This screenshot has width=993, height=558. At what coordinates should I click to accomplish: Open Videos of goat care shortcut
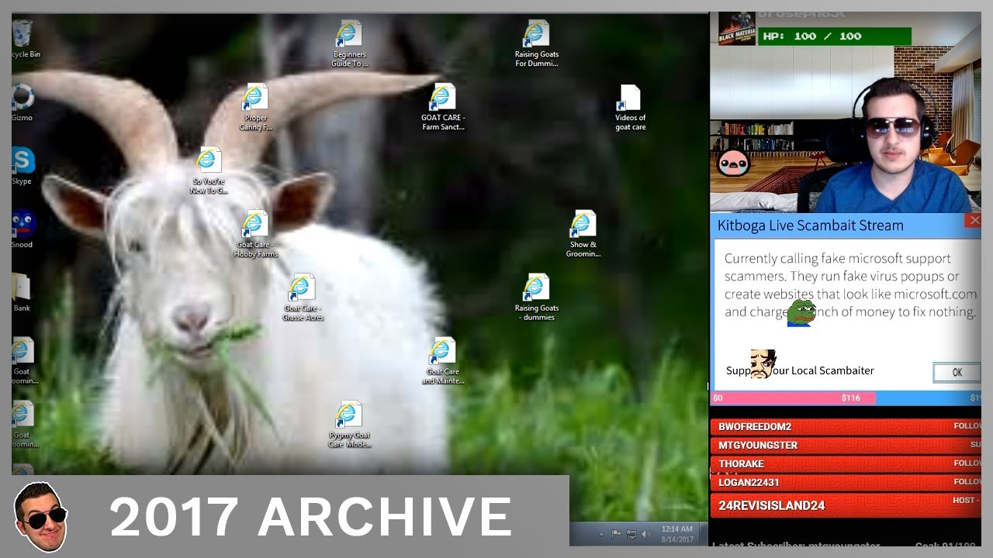630,108
